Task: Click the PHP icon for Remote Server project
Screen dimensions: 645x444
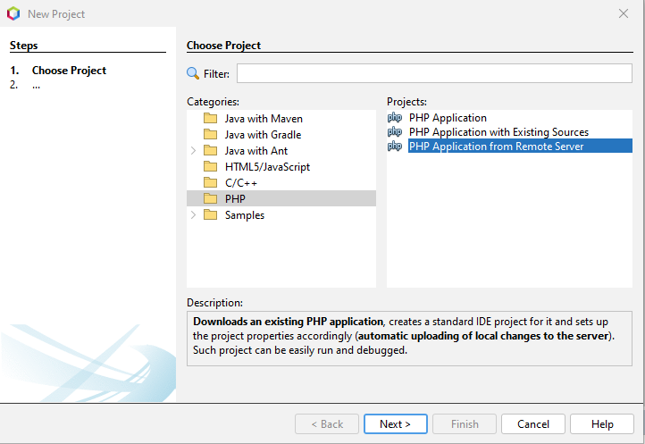Action: [x=394, y=147]
